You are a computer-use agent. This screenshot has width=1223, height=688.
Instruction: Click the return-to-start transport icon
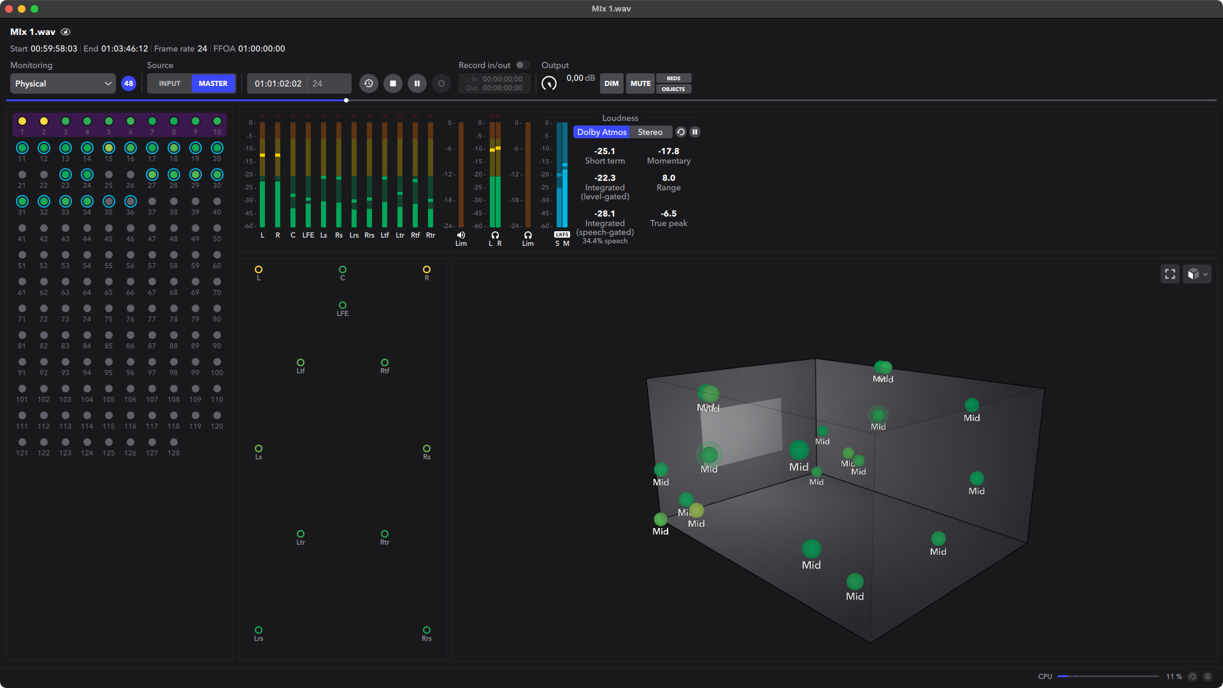(368, 83)
